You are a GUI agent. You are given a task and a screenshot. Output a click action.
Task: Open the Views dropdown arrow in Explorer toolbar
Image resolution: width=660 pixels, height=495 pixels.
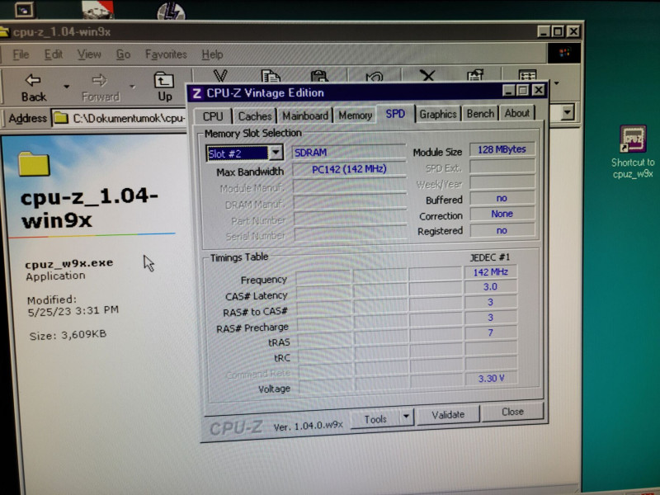557,83
